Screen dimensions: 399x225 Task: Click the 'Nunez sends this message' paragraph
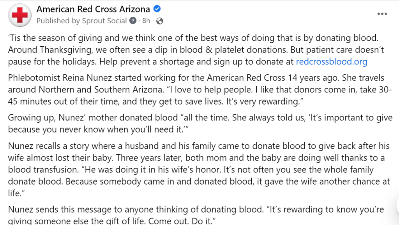coord(196,215)
